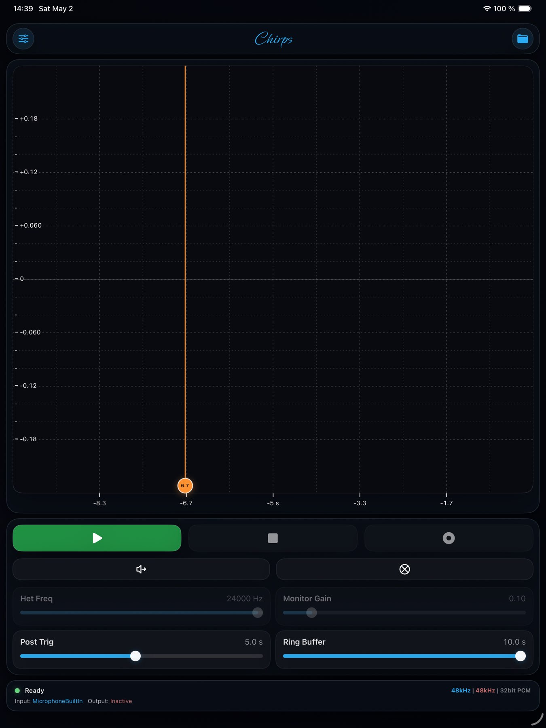Click the -3.3 time axis label
Image resolution: width=546 pixels, height=728 pixels.
pyautogui.click(x=360, y=503)
